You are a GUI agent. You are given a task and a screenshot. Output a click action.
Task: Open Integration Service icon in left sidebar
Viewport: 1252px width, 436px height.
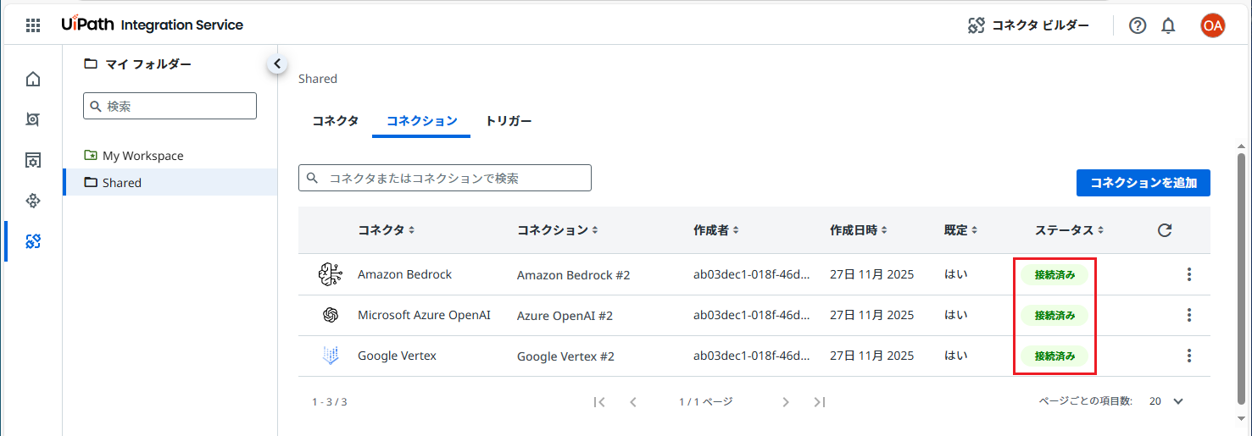coord(33,241)
